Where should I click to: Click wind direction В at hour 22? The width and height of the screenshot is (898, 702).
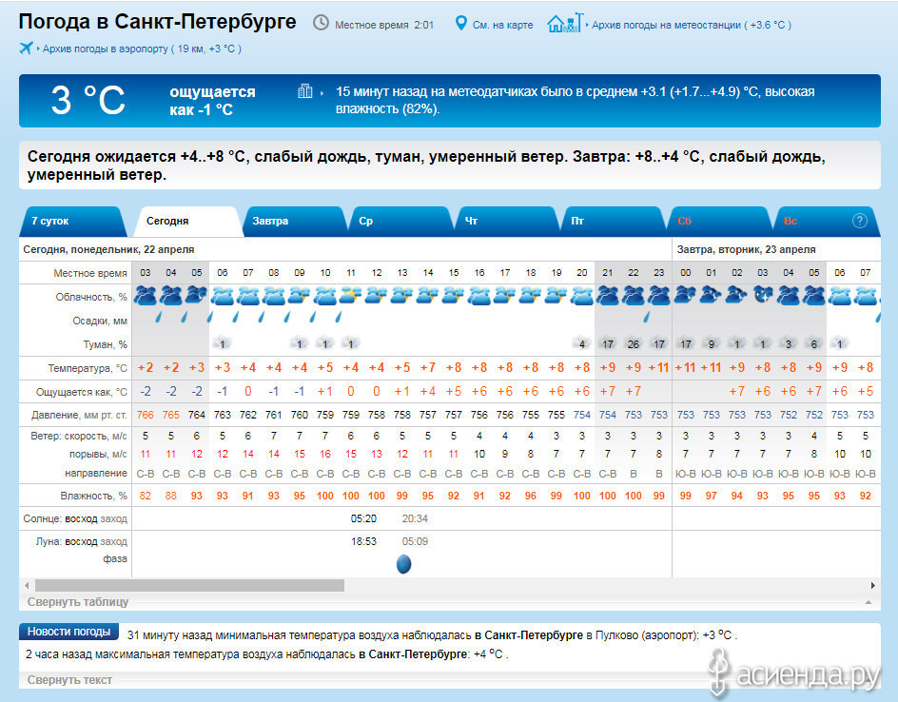point(633,474)
